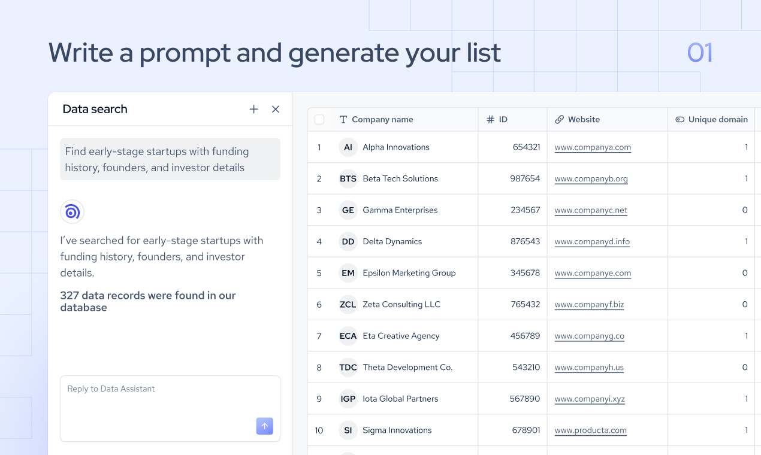Open the www.companya.com link
This screenshot has width=761, height=455.
click(593, 147)
